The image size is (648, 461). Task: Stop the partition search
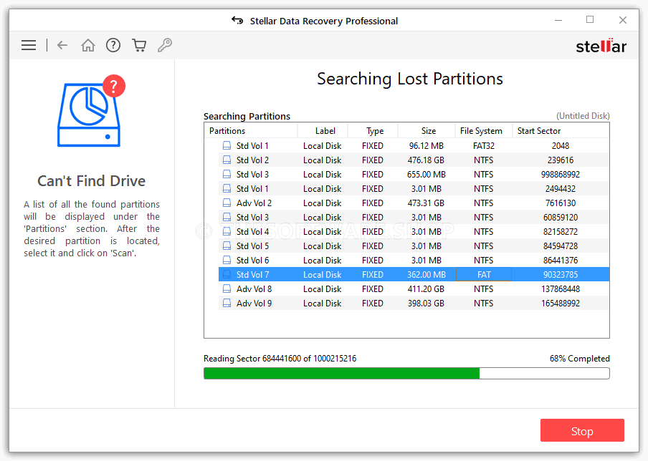(x=582, y=431)
